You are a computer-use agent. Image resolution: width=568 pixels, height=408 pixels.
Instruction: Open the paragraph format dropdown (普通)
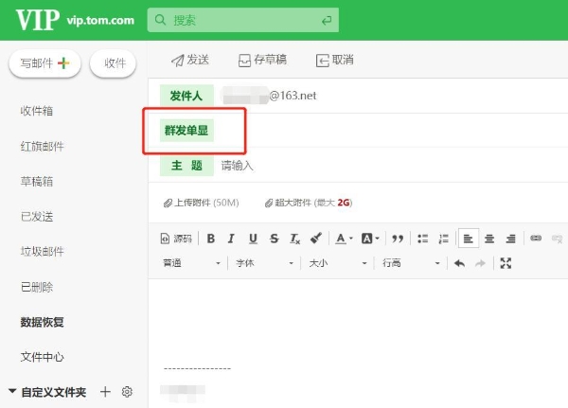(x=191, y=263)
